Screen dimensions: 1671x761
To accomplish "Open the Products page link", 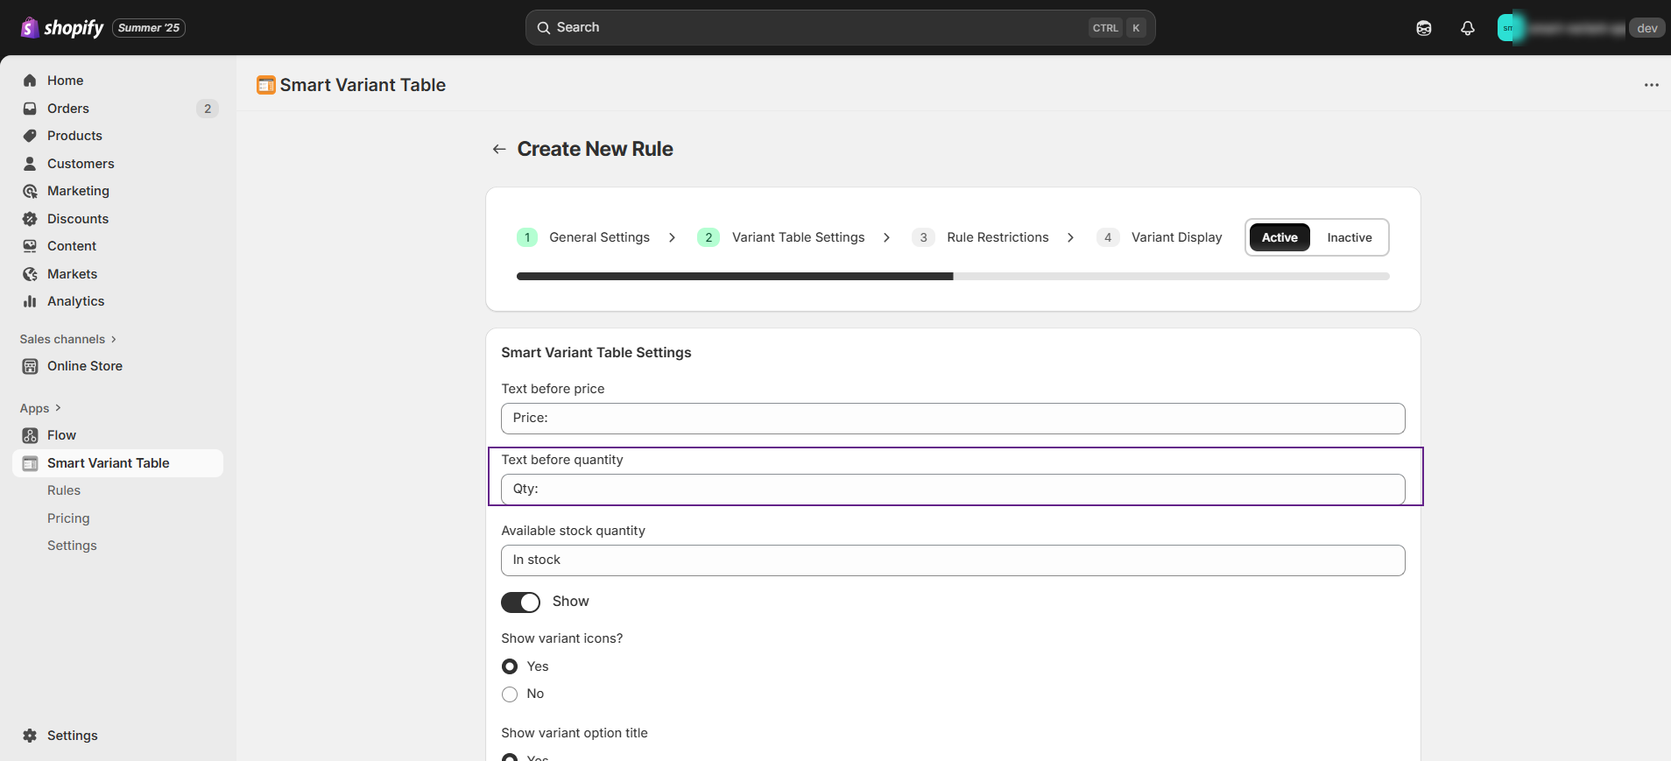I will (x=74, y=136).
